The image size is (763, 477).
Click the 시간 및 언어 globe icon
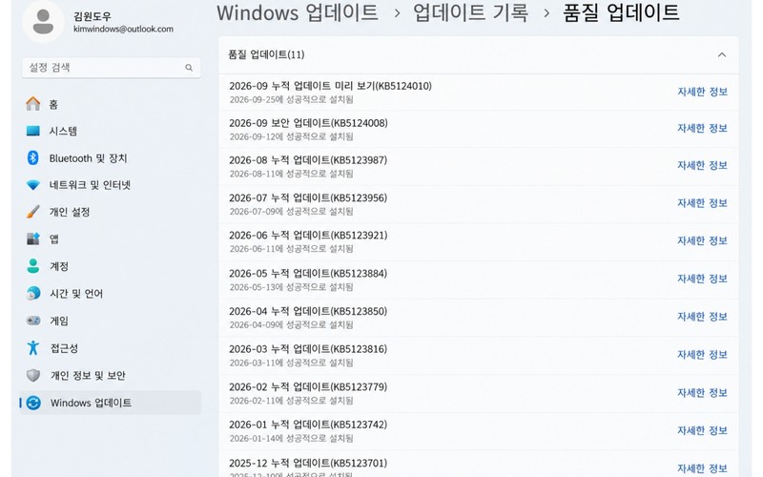pyautogui.click(x=33, y=293)
